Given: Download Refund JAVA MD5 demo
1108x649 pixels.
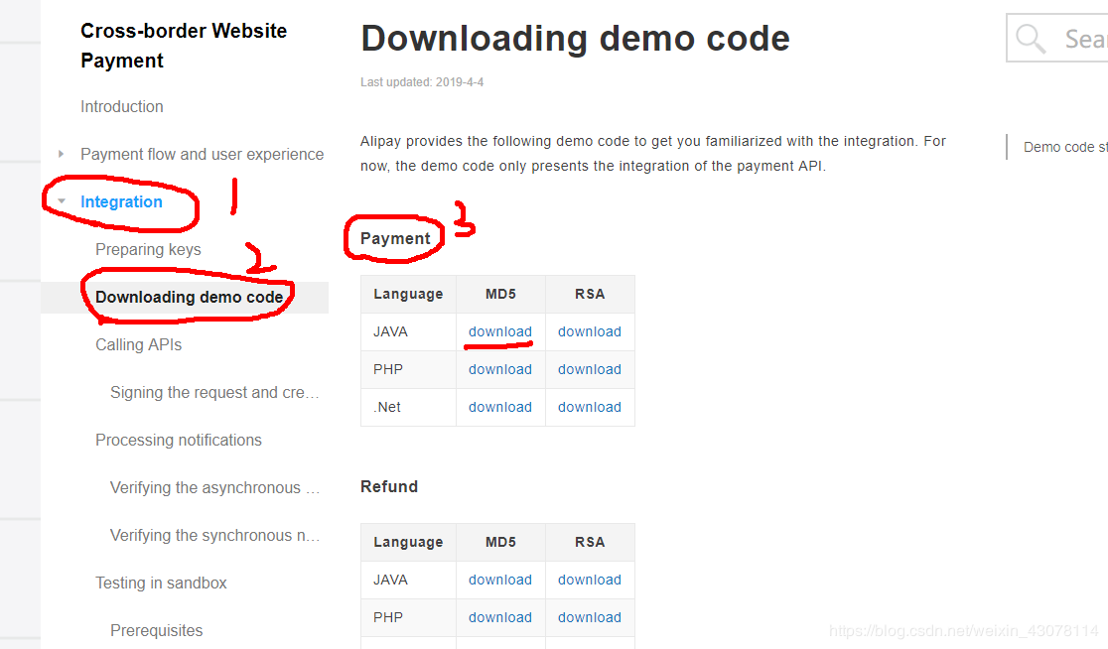Looking at the screenshot, I should coord(500,580).
